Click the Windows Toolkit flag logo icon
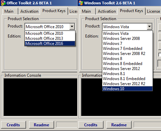The image size is (161, 131). pyautogui.click(x=81, y=3)
